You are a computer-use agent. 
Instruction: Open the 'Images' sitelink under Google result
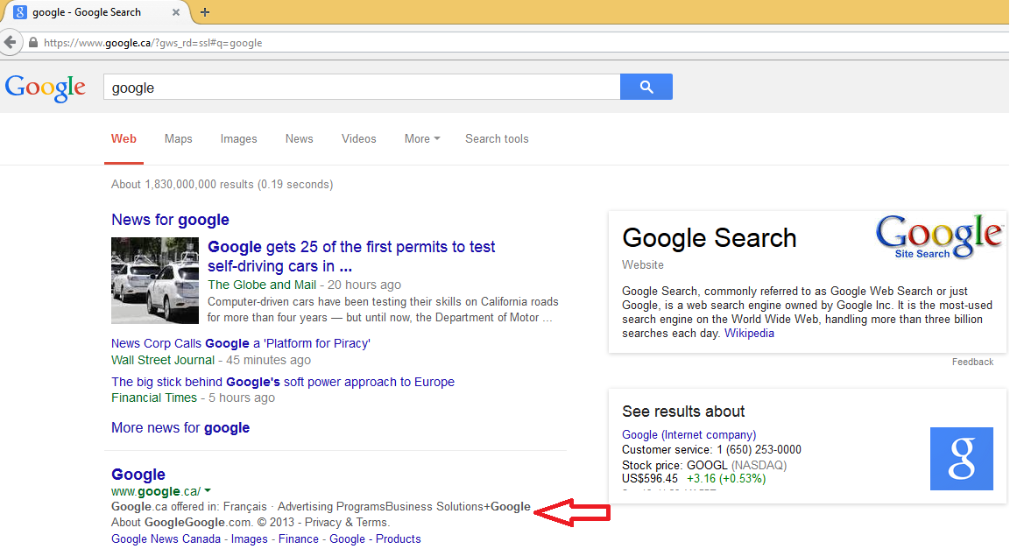pyautogui.click(x=250, y=539)
